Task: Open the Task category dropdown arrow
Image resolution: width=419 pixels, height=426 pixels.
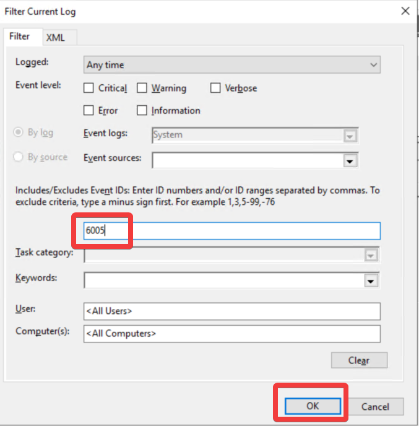Action: coord(371,254)
